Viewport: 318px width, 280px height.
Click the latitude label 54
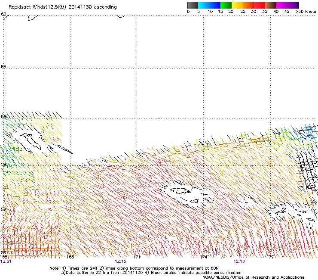(x=3, y=164)
